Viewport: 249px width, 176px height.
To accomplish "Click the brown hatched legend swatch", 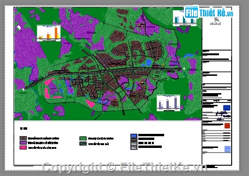I will tap(23, 138).
